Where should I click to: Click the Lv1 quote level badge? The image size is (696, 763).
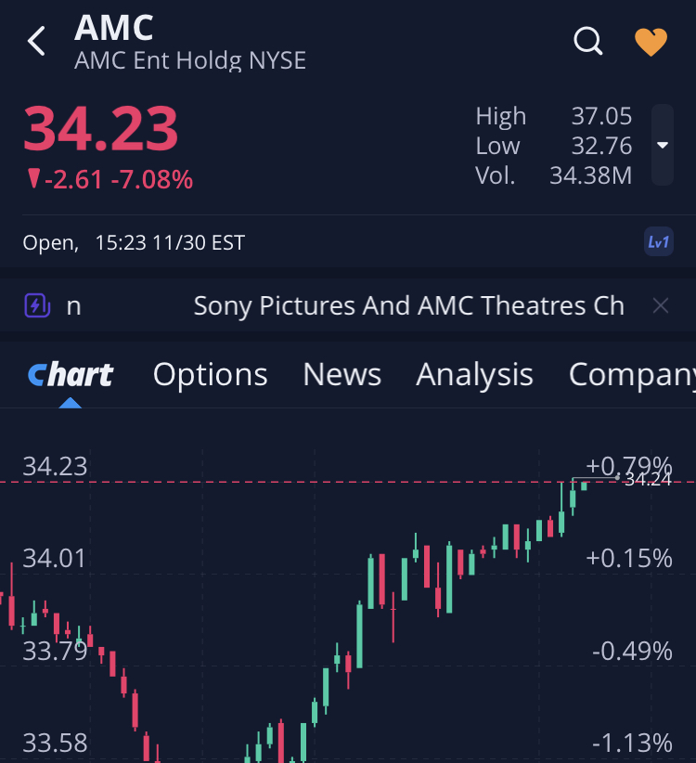pos(658,242)
